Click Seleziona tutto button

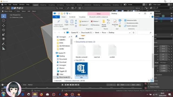coord(130,20)
